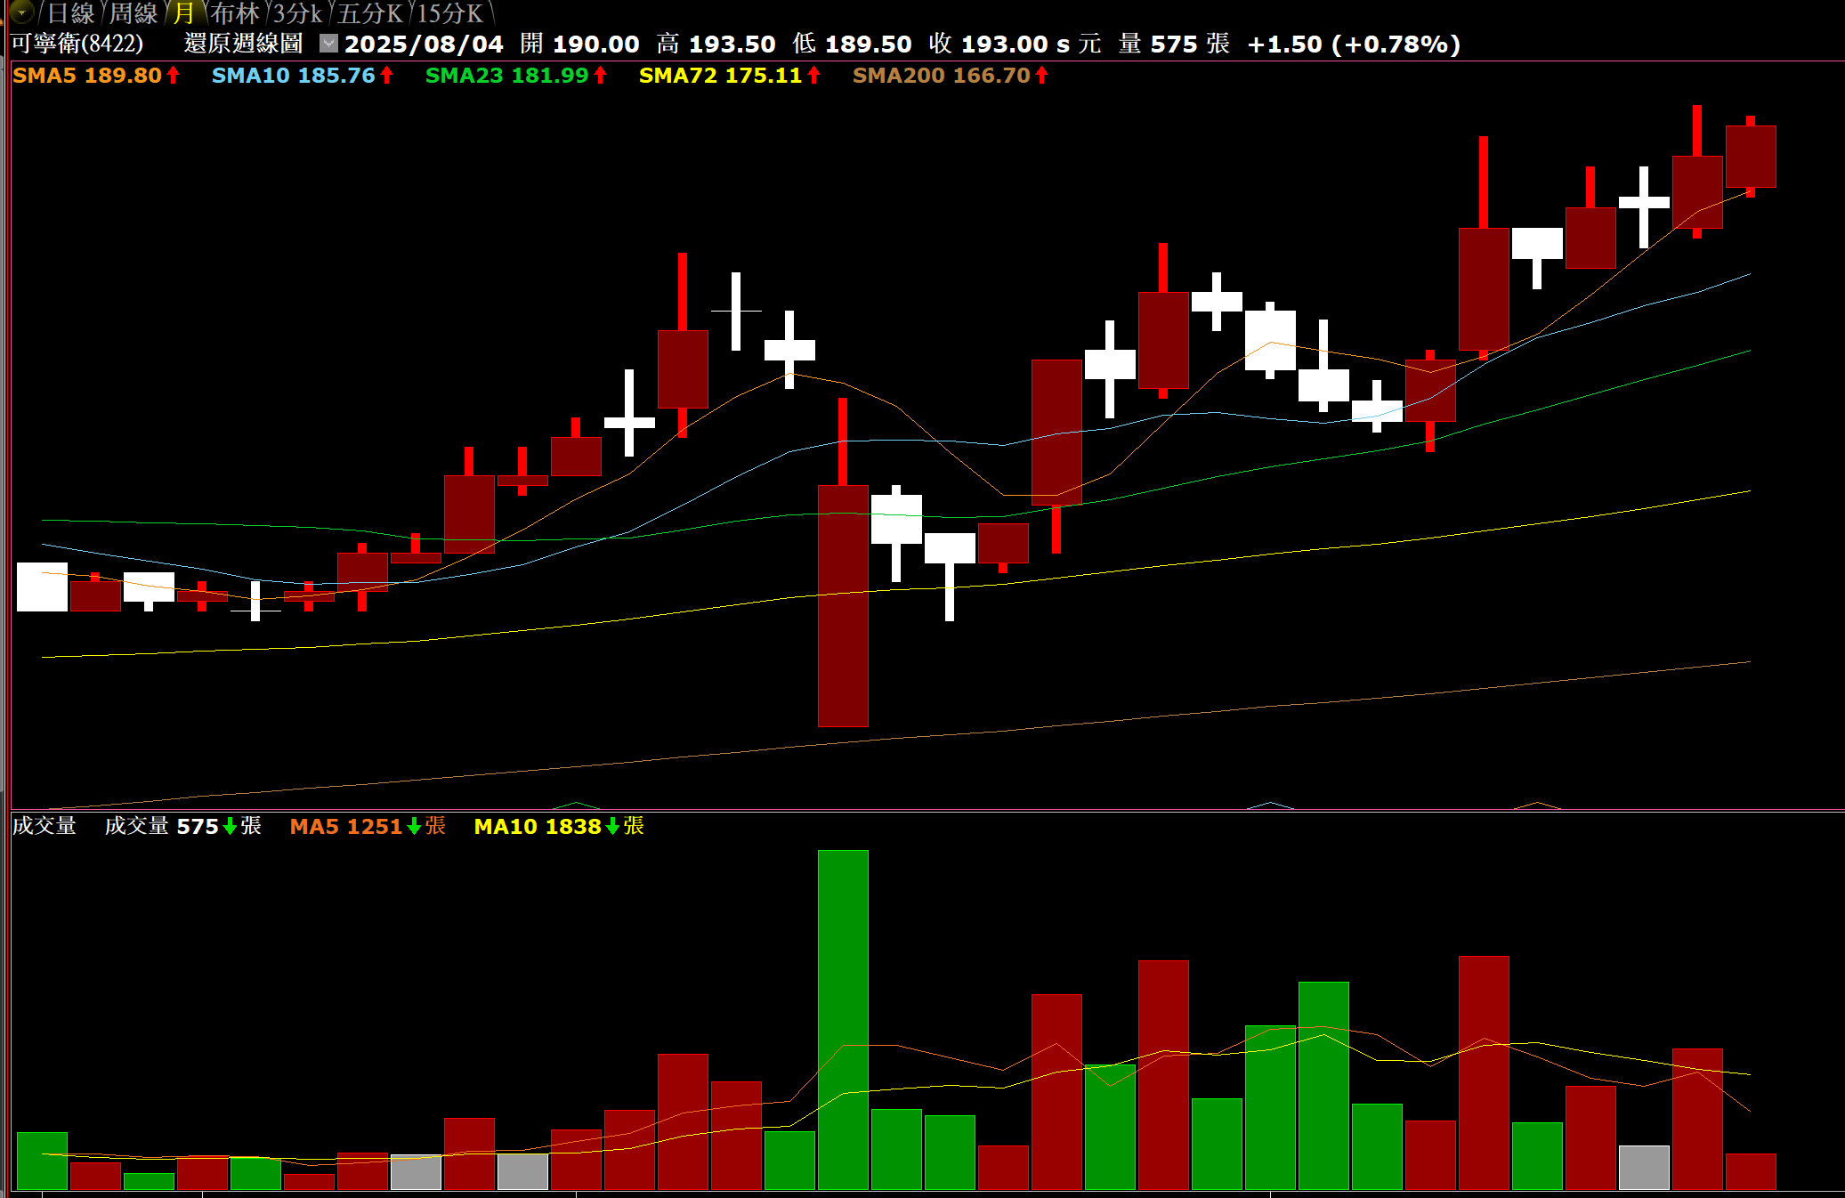Open the 布林 Bollinger tab
The height and width of the screenshot is (1198, 1845).
click(235, 13)
